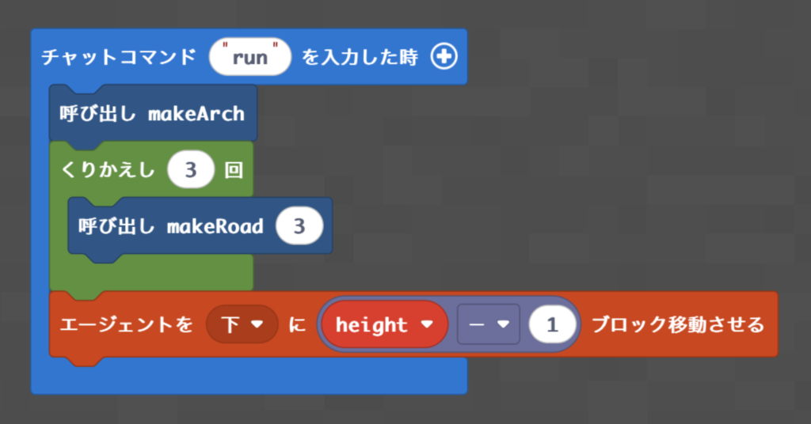Select the 呼び出し makeArch block
Image resolution: width=811 pixels, height=424 pixels.
click(152, 114)
